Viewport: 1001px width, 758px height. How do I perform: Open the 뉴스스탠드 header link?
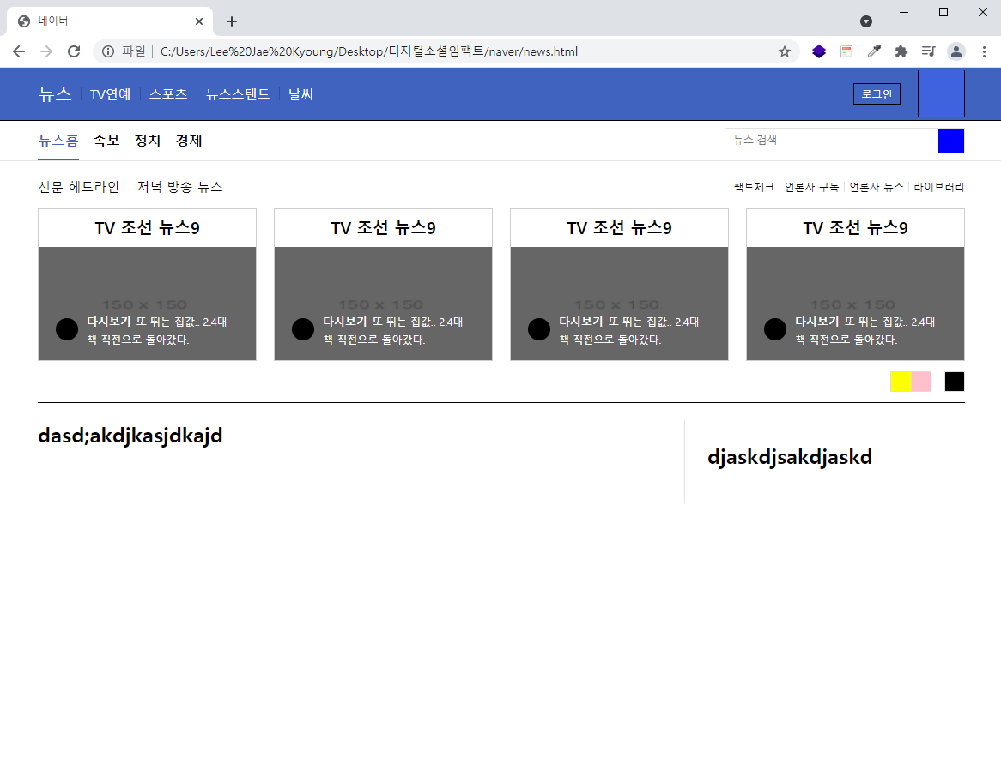238,94
